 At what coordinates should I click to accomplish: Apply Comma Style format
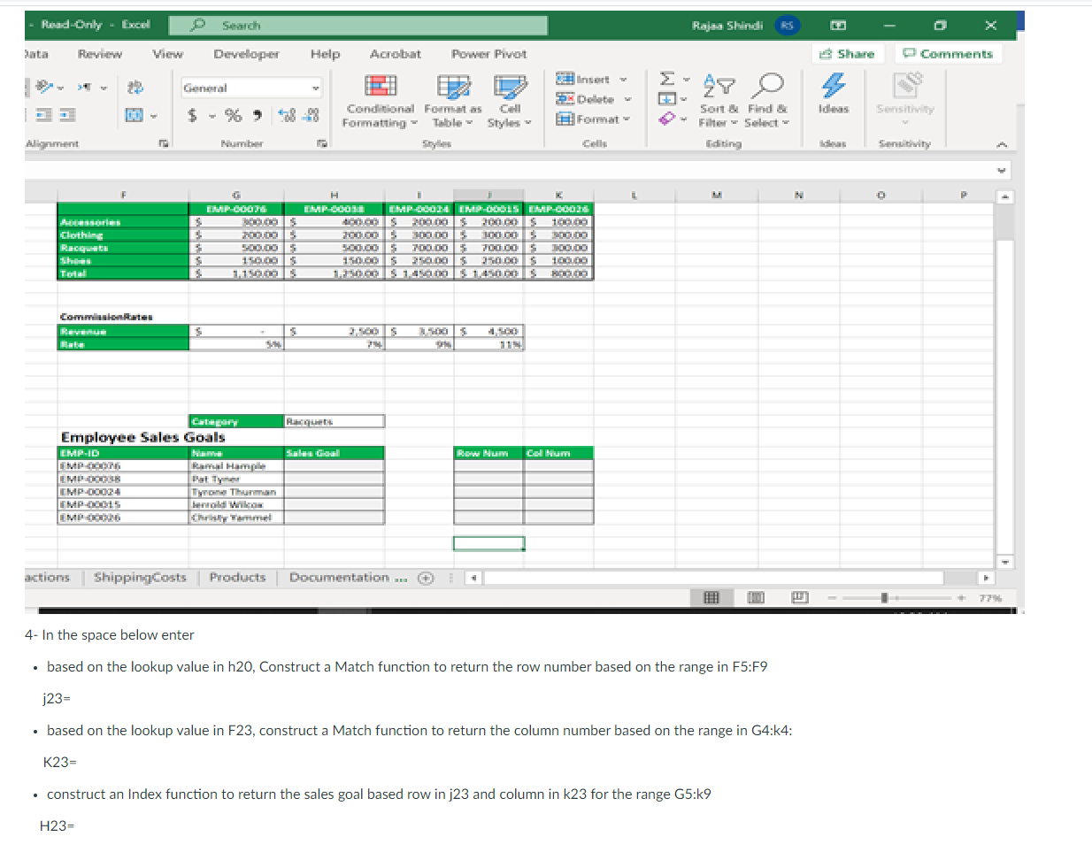tap(257, 115)
